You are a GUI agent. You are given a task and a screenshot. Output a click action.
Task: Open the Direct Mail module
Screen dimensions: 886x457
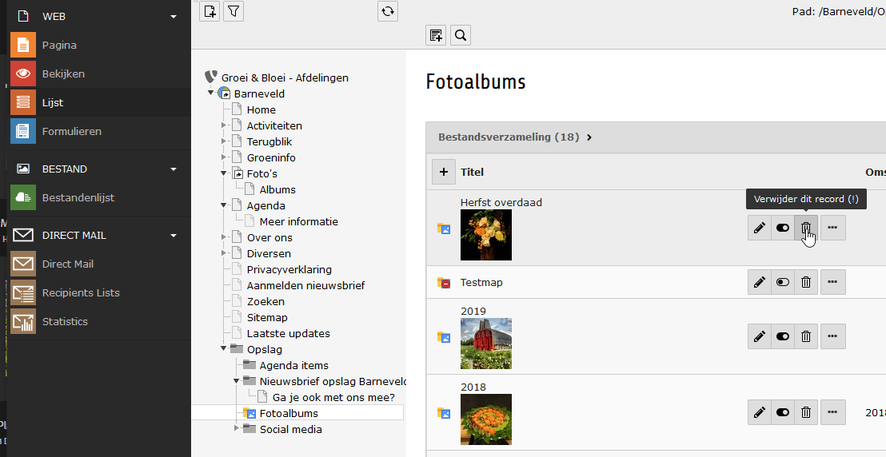coord(67,264)
